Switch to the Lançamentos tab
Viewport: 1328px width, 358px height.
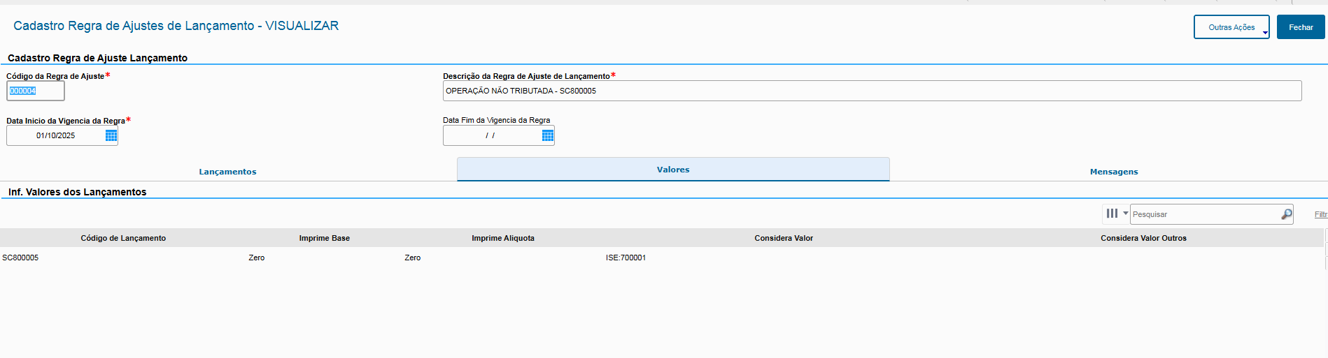pos(227,172)
